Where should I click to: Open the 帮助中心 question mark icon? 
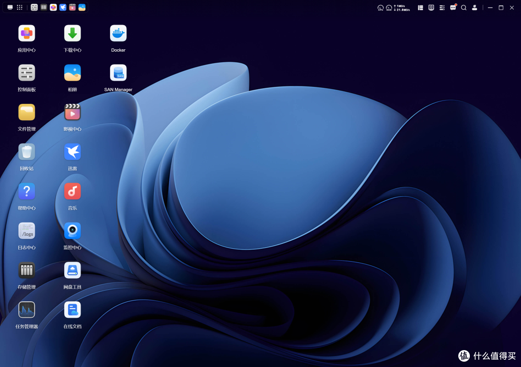[x=27, y=191]
